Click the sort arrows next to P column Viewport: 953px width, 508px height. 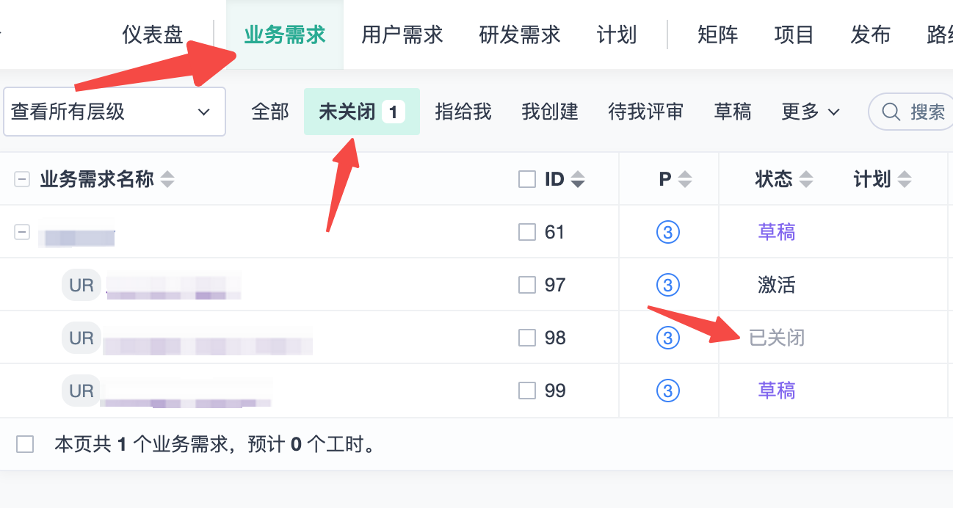coord(685,179)
